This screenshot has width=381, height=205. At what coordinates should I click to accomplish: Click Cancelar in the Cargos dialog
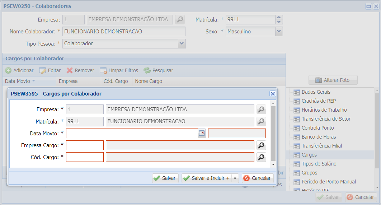click(257, 178)
